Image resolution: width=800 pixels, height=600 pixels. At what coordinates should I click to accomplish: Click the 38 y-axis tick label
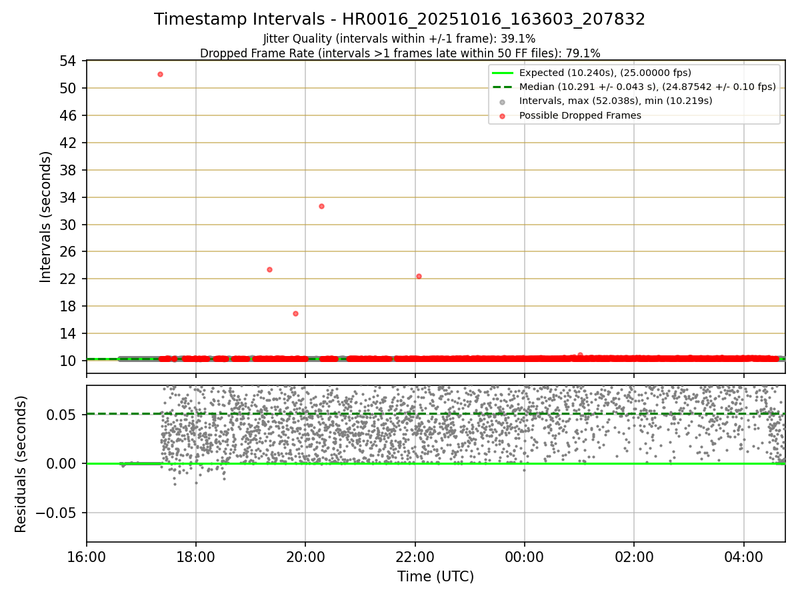pyautogui.click(x=69, y=170)
